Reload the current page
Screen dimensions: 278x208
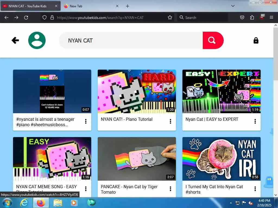click(26, 18)
